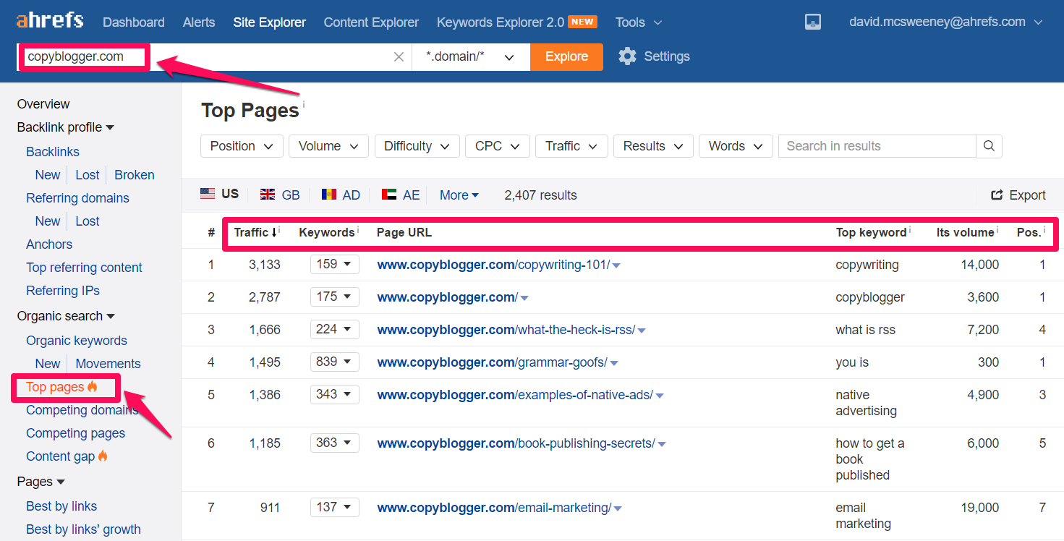
Task: Open the copywriting-101 page URL link
Action: pos(493,265)
